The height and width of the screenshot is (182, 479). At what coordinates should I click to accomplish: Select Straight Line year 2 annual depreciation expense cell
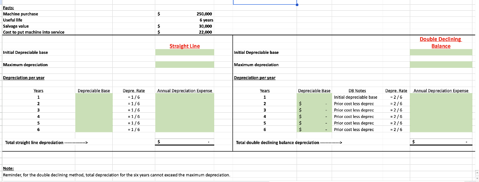click(x=184, y=103)
